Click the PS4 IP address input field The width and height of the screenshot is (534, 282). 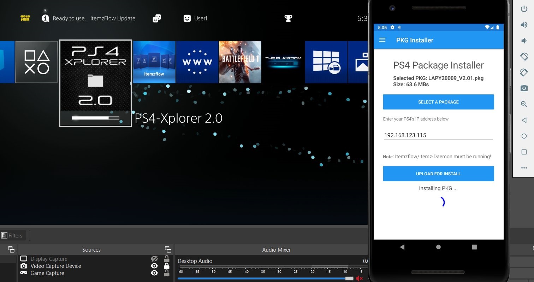438,135
